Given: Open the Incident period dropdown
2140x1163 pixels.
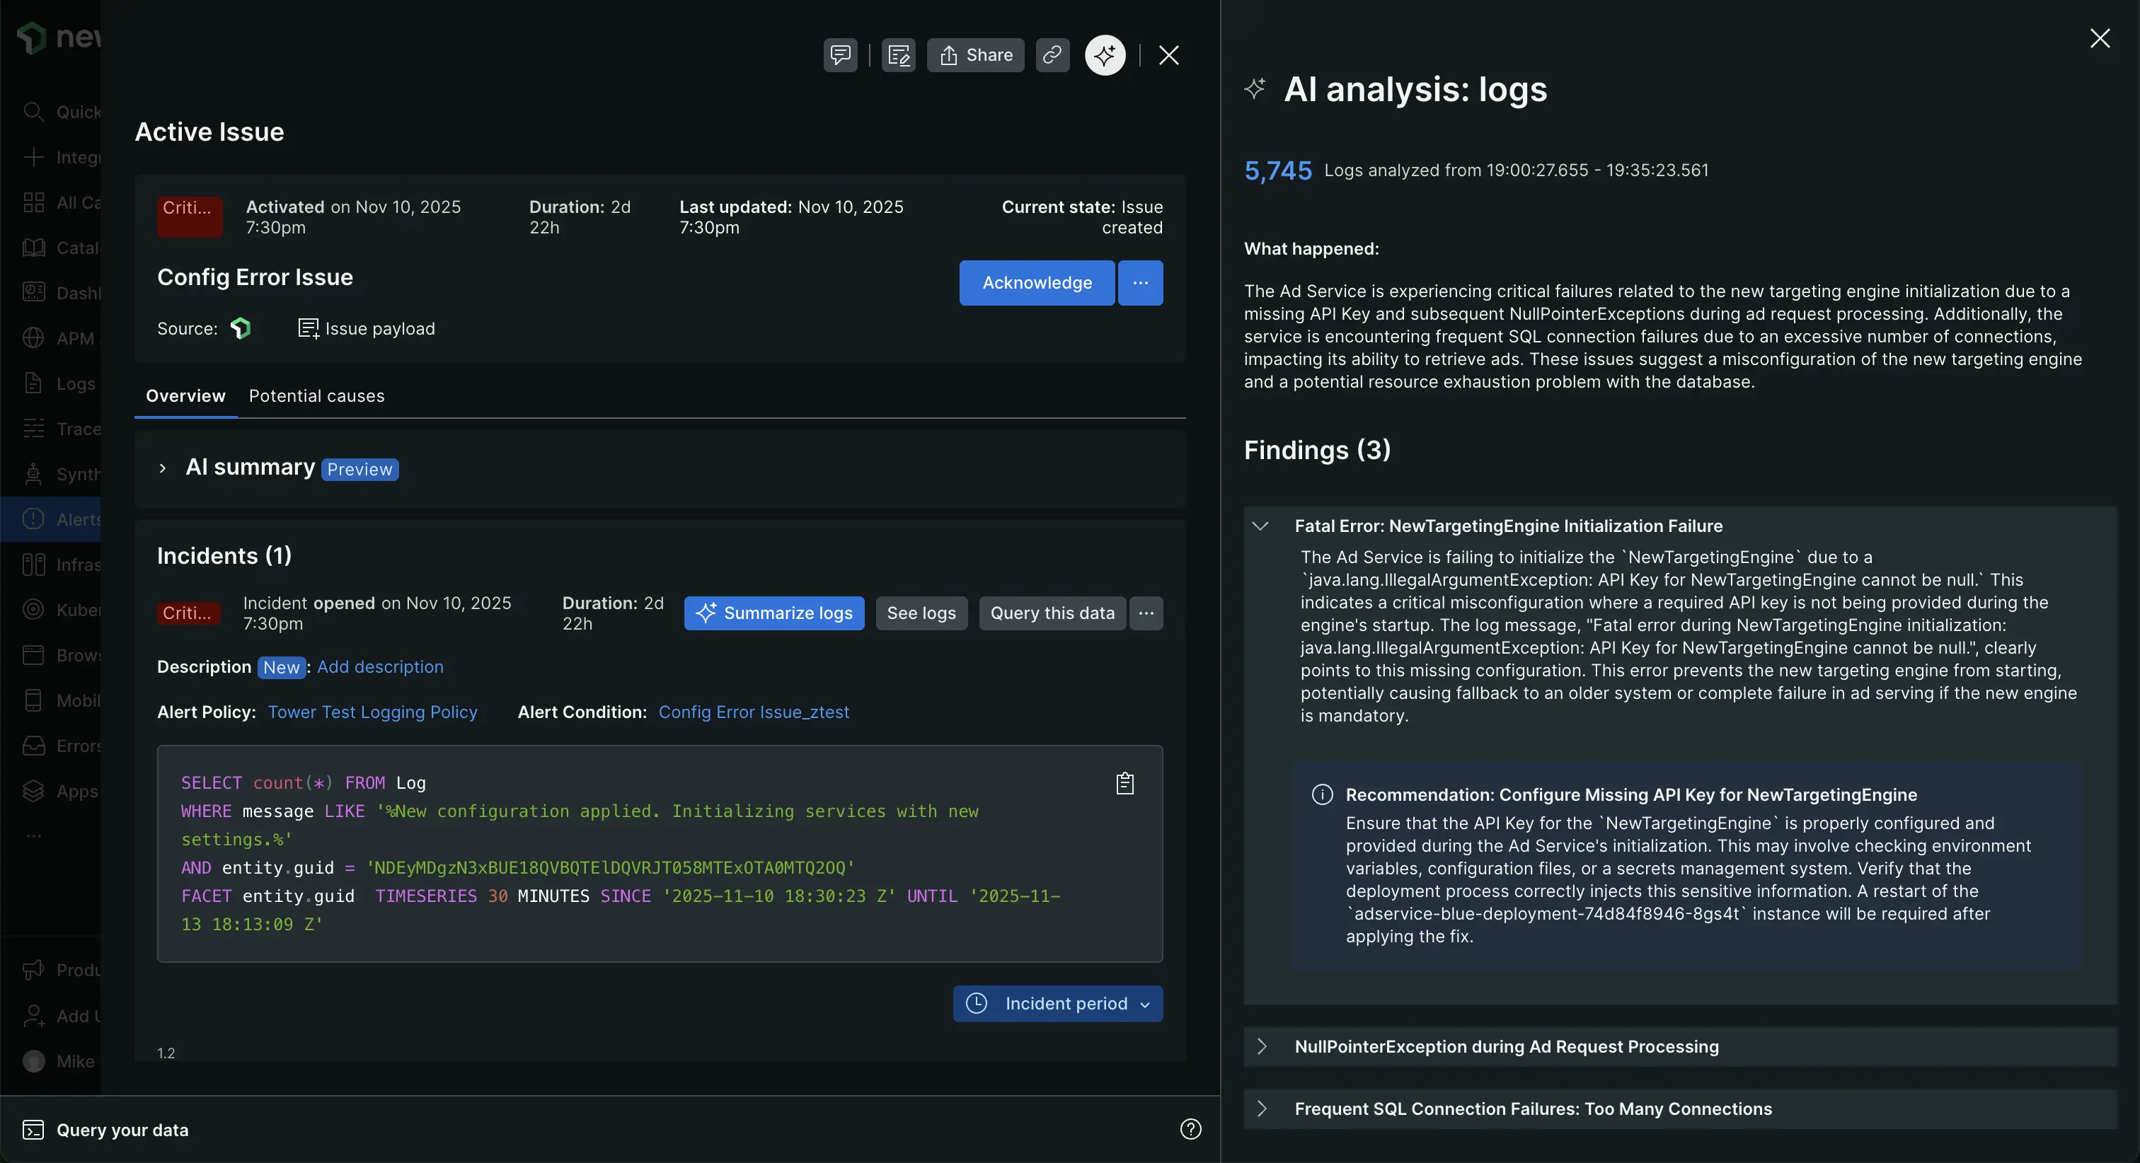Looking at the screenshot, I should (1057, 1002).
